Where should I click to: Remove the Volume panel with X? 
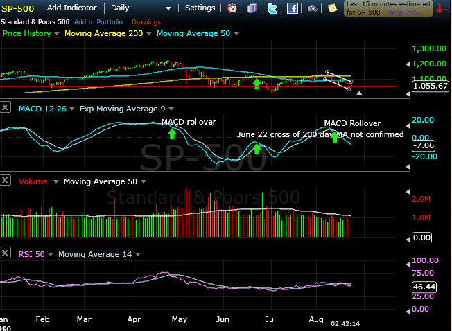coord(6,181)
